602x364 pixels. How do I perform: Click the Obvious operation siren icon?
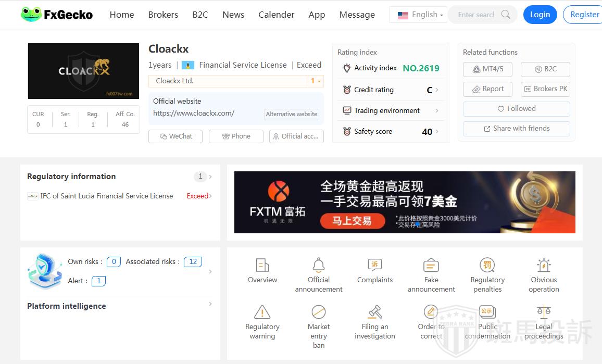coord(544,265)
